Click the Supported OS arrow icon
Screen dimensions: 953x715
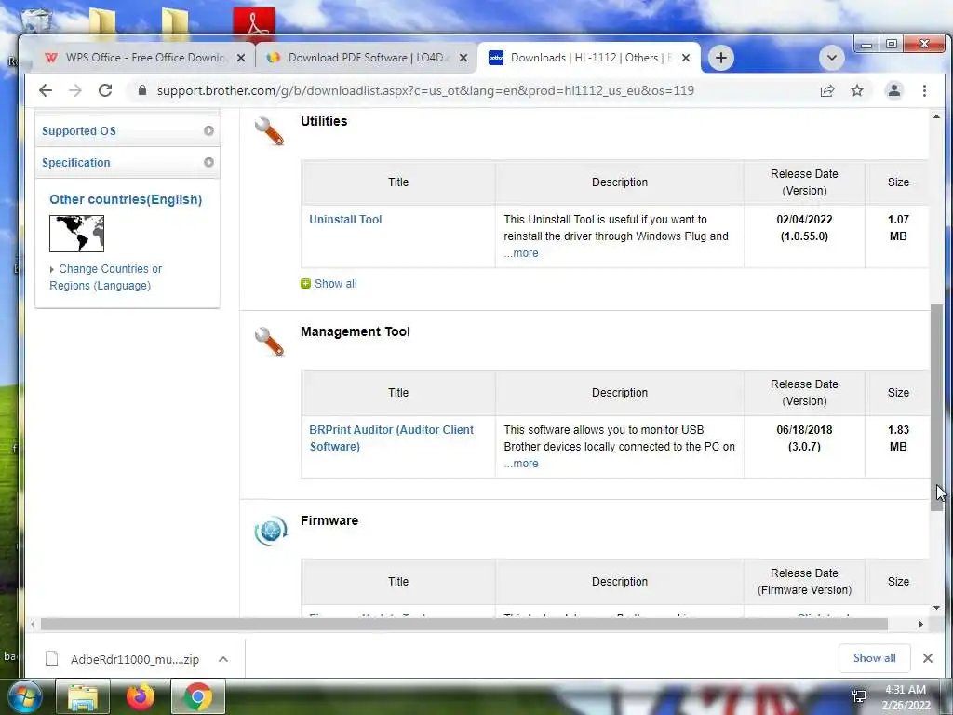pyautogui.click(x=208, y=130)
